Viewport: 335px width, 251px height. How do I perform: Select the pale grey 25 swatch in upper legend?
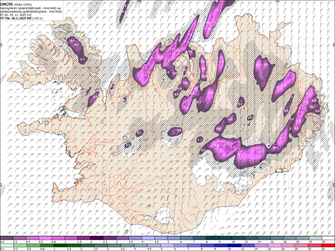point(315,238)
